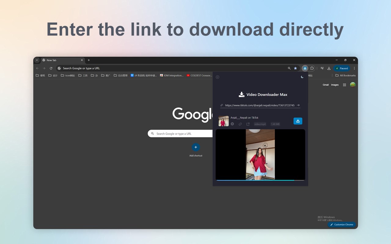Open Chrome downloads tray icon
The width and height of the screenshot is (391, 244).
point(329,68)
